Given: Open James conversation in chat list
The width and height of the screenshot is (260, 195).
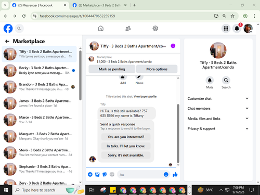Looking at the screenshot, I should (x=39, y=103).
